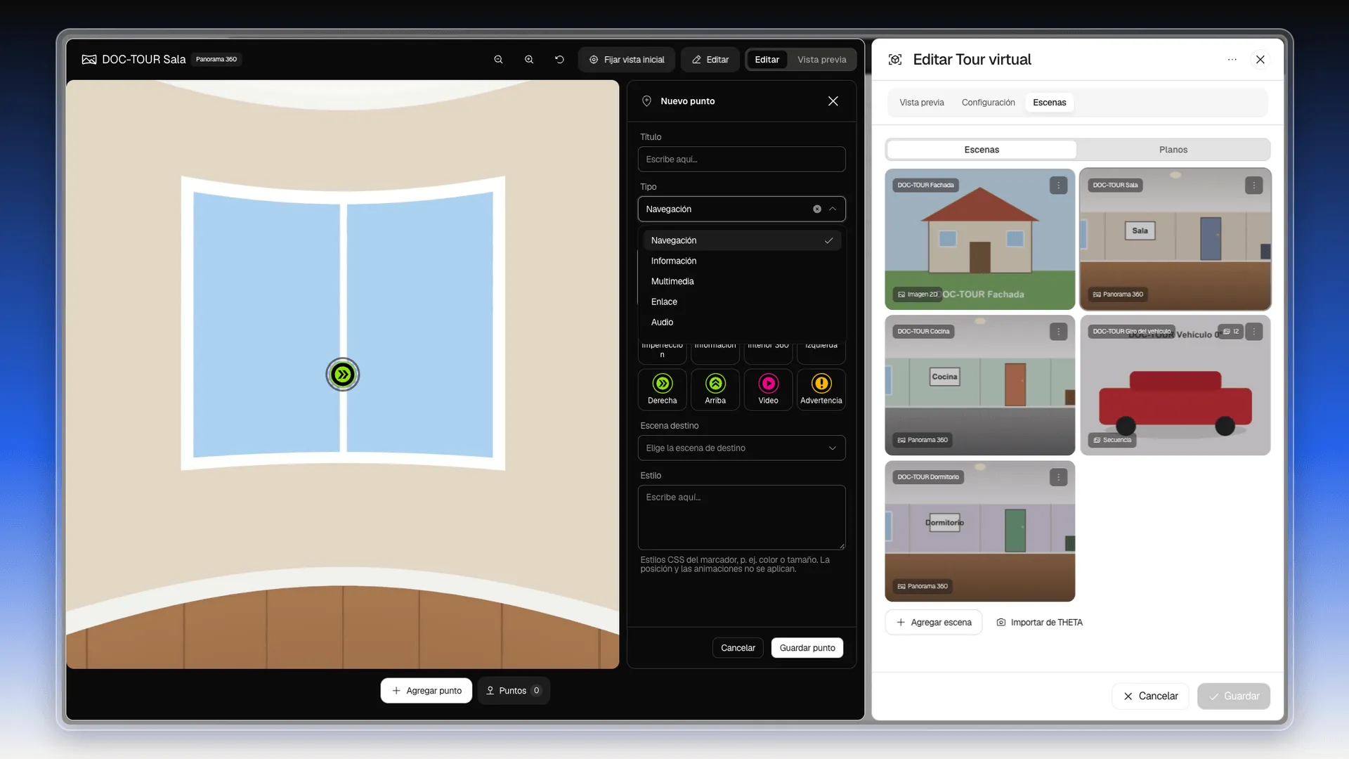
Task: Reset the view with the rotate icon
Action: click(x=559, y=60)
